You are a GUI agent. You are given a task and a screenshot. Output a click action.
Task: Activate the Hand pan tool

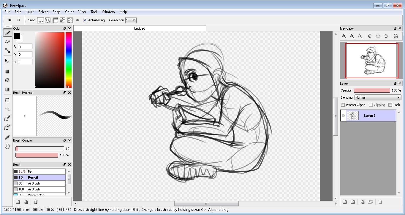click(7, 146)
